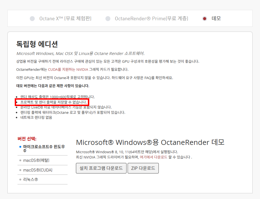Click the 데모 버전에는 다음과 같은 제한 사항 line
The image size is (260, 199).
pyautogui.click(x=53, y=86)
